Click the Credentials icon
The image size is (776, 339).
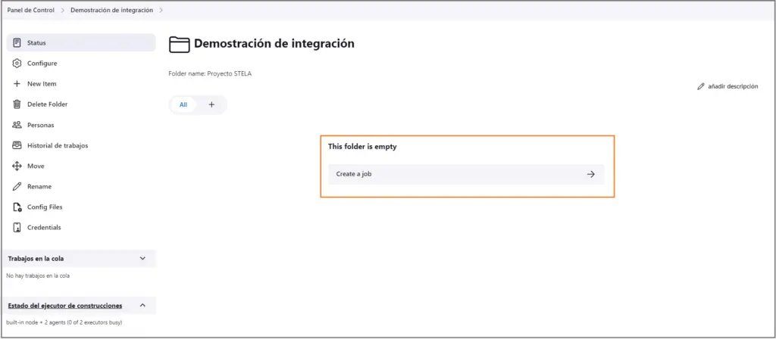17,227
